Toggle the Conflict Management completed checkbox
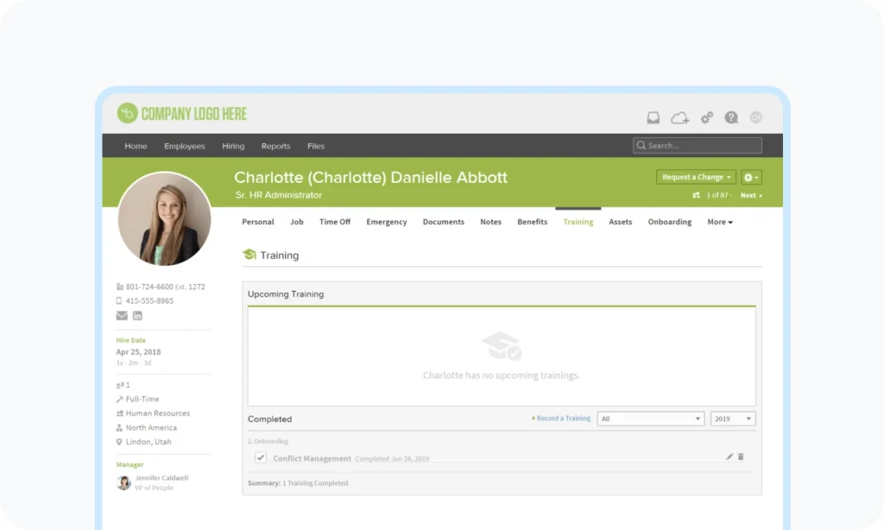 click(261, 457)
